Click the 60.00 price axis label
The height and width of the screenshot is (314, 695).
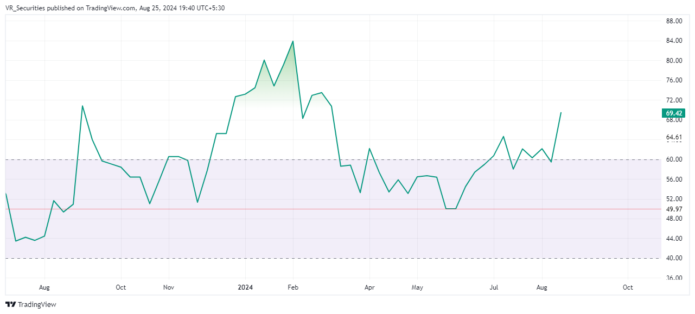[x=674, y=159]
